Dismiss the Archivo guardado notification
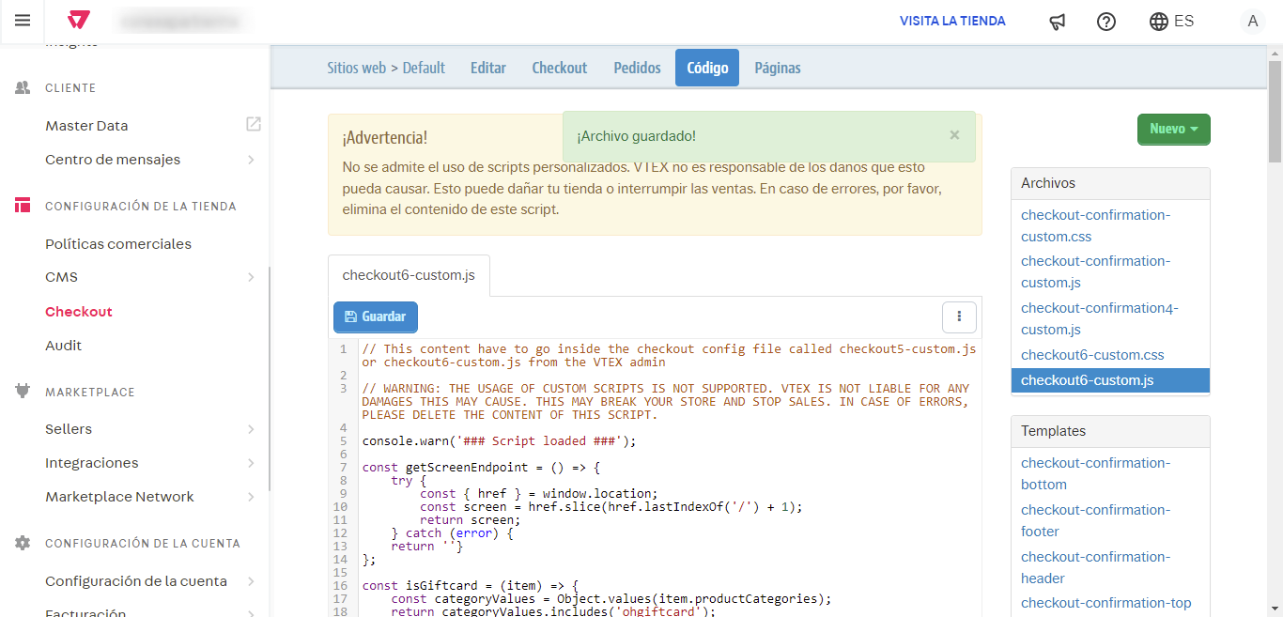Screen dimensions: 1283x617 point(954,135)
